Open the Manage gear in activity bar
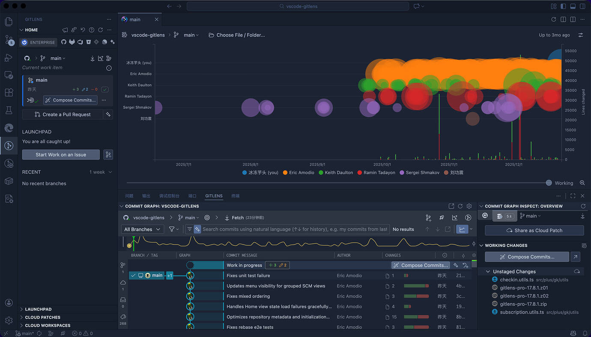This screenshot has width=591, height=337. [9, 320]
